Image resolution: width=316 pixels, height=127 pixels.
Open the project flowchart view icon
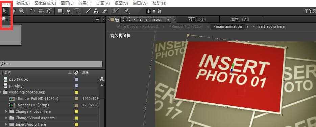tap(102, 80)
